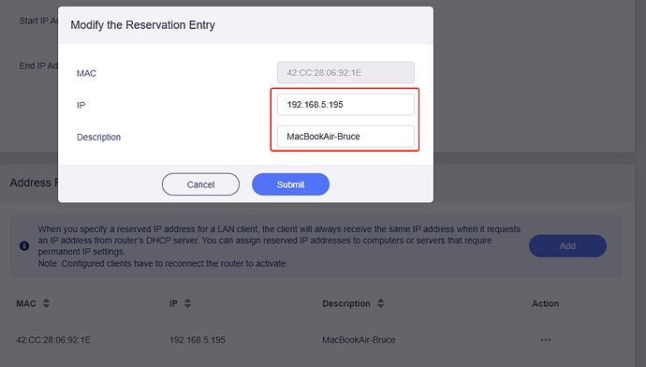Screen dimensions: 646x367
Task: Open the three-dot Action menu for MacBookAir-Bruce
Action: click(x=546, y=340)
